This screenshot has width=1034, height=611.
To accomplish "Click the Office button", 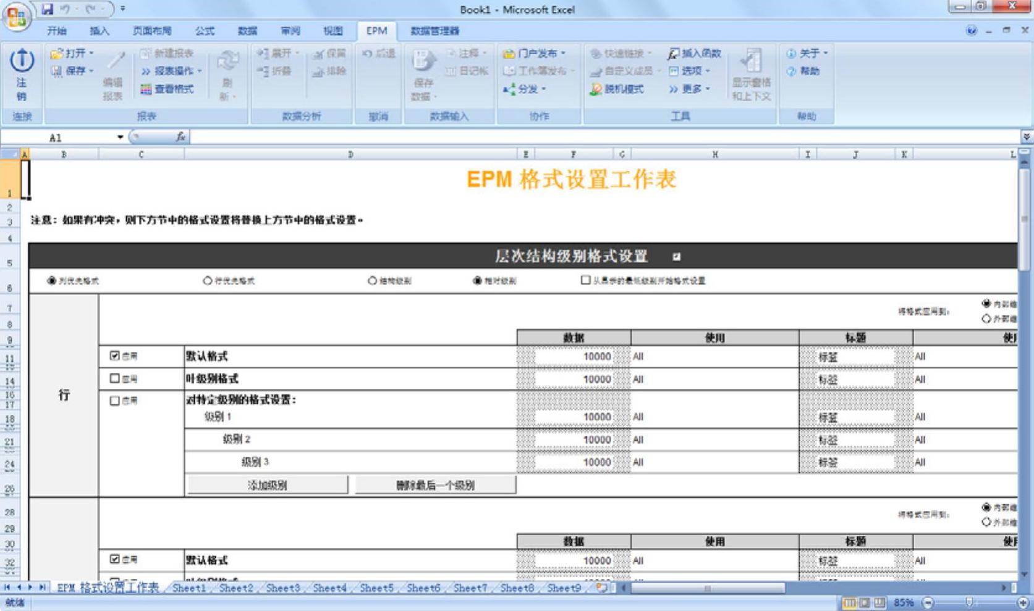I will (x=17, y=17).
